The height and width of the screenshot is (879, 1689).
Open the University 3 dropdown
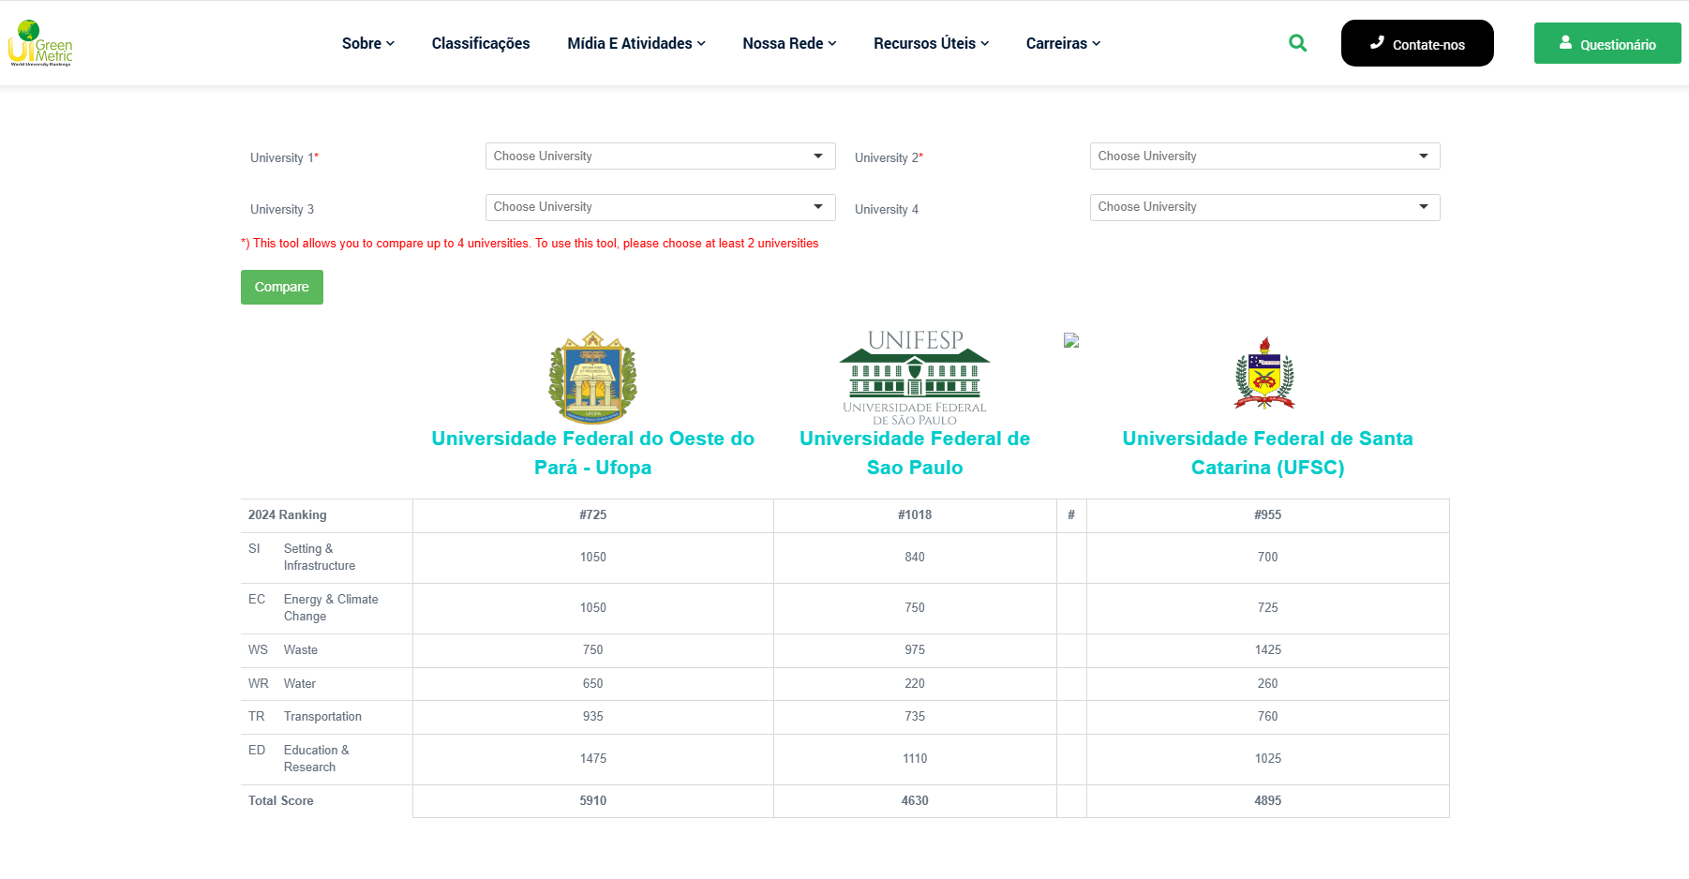click(661, 207)
